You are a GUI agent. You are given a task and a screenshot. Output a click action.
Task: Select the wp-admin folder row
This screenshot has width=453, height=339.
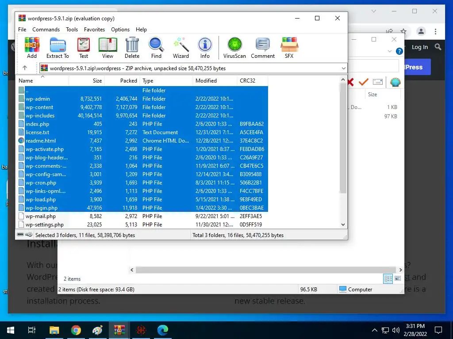click(x=143, y=99)
